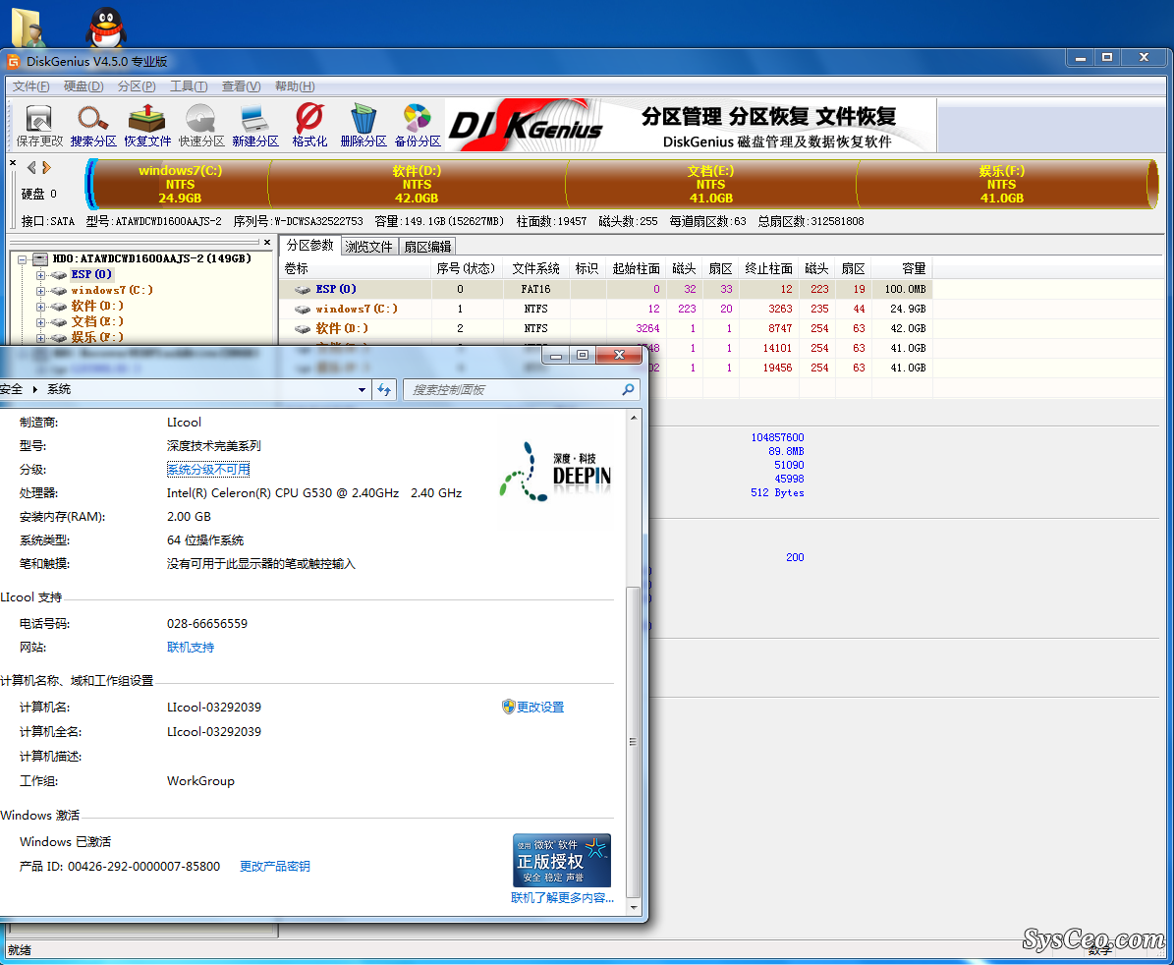Click the system window vertical scrollbar thumb
The height and width of the screenshot is (965, 1174).
(634, 741)
